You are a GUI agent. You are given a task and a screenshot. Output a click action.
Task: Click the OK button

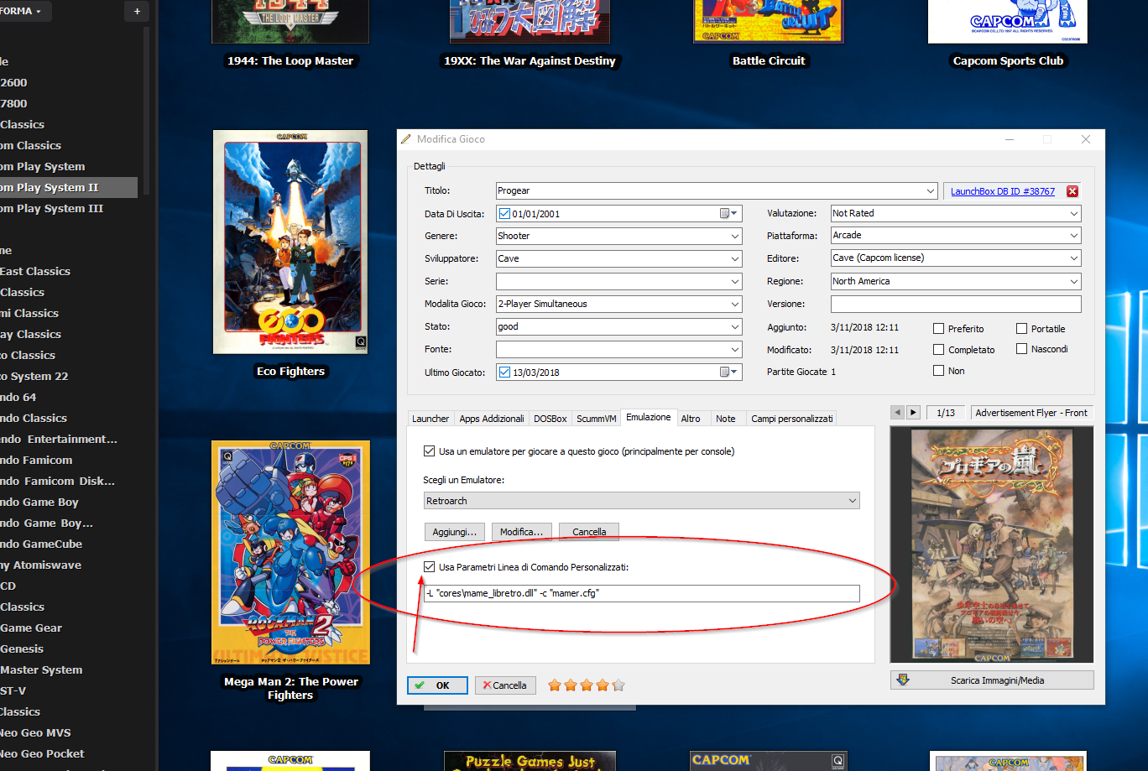437,685
